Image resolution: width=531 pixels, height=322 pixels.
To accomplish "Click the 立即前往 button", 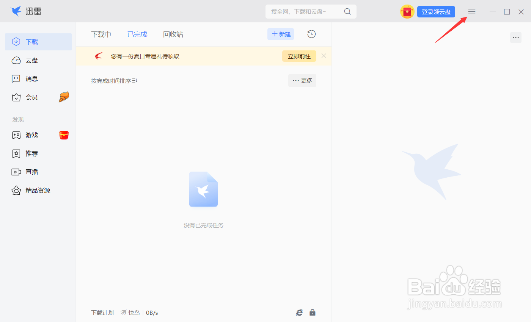I will (299, 56).
